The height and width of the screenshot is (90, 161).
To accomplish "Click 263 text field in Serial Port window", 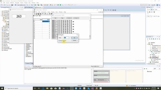I will [x=19, y=16].
